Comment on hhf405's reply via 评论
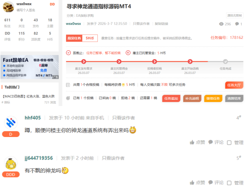 pos(216,142)
